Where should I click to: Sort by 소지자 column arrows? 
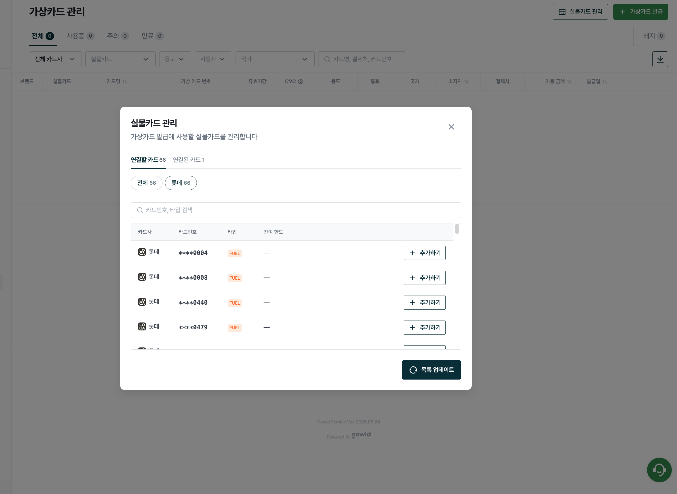point(466,82)
